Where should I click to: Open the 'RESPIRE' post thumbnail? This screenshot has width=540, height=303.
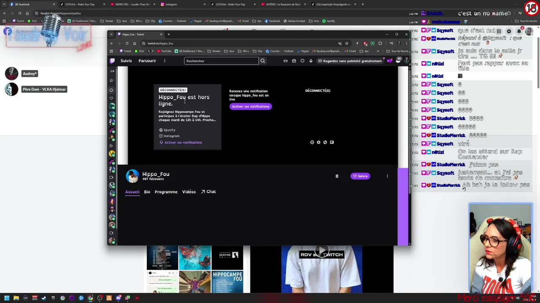click(227, 258)
